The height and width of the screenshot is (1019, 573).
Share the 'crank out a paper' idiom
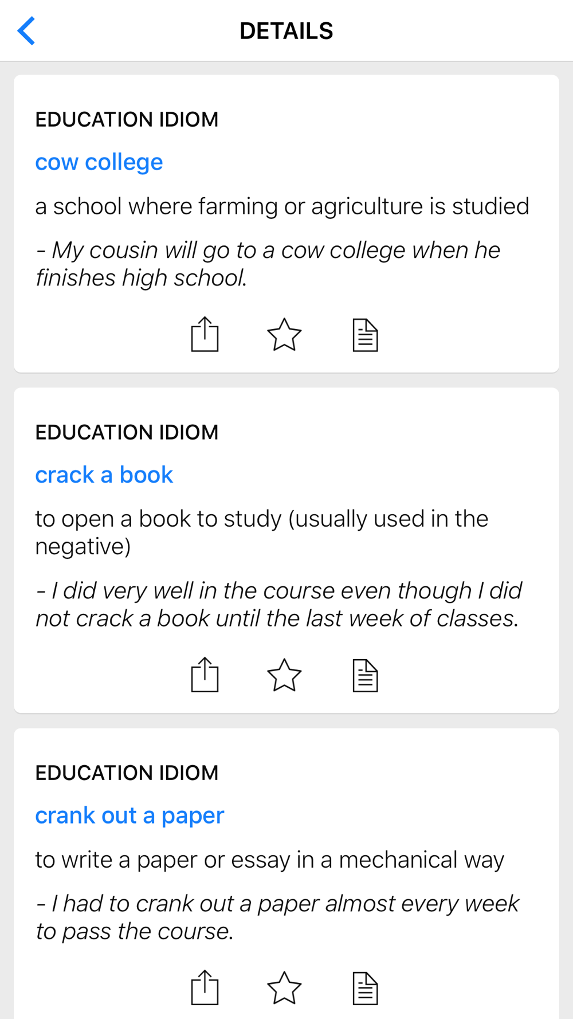pos(205,987)
